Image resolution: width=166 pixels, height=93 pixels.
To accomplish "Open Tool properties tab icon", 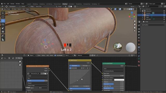I will (x=139, y=25).
